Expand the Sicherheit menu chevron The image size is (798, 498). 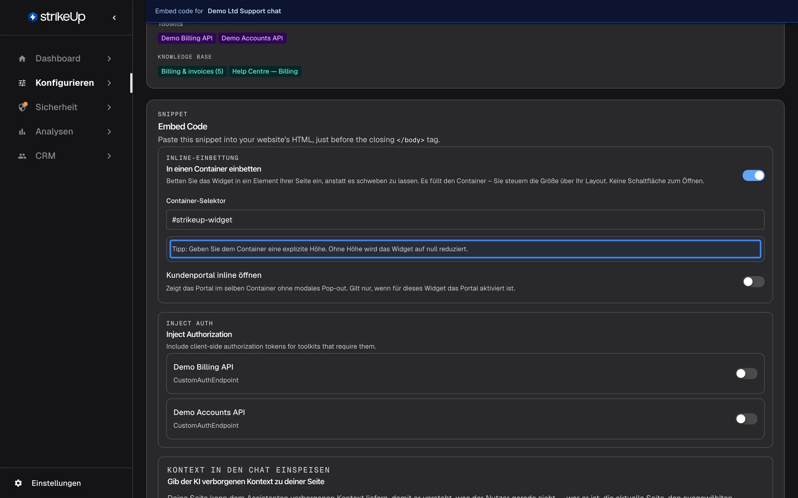[x=109, y=107]
